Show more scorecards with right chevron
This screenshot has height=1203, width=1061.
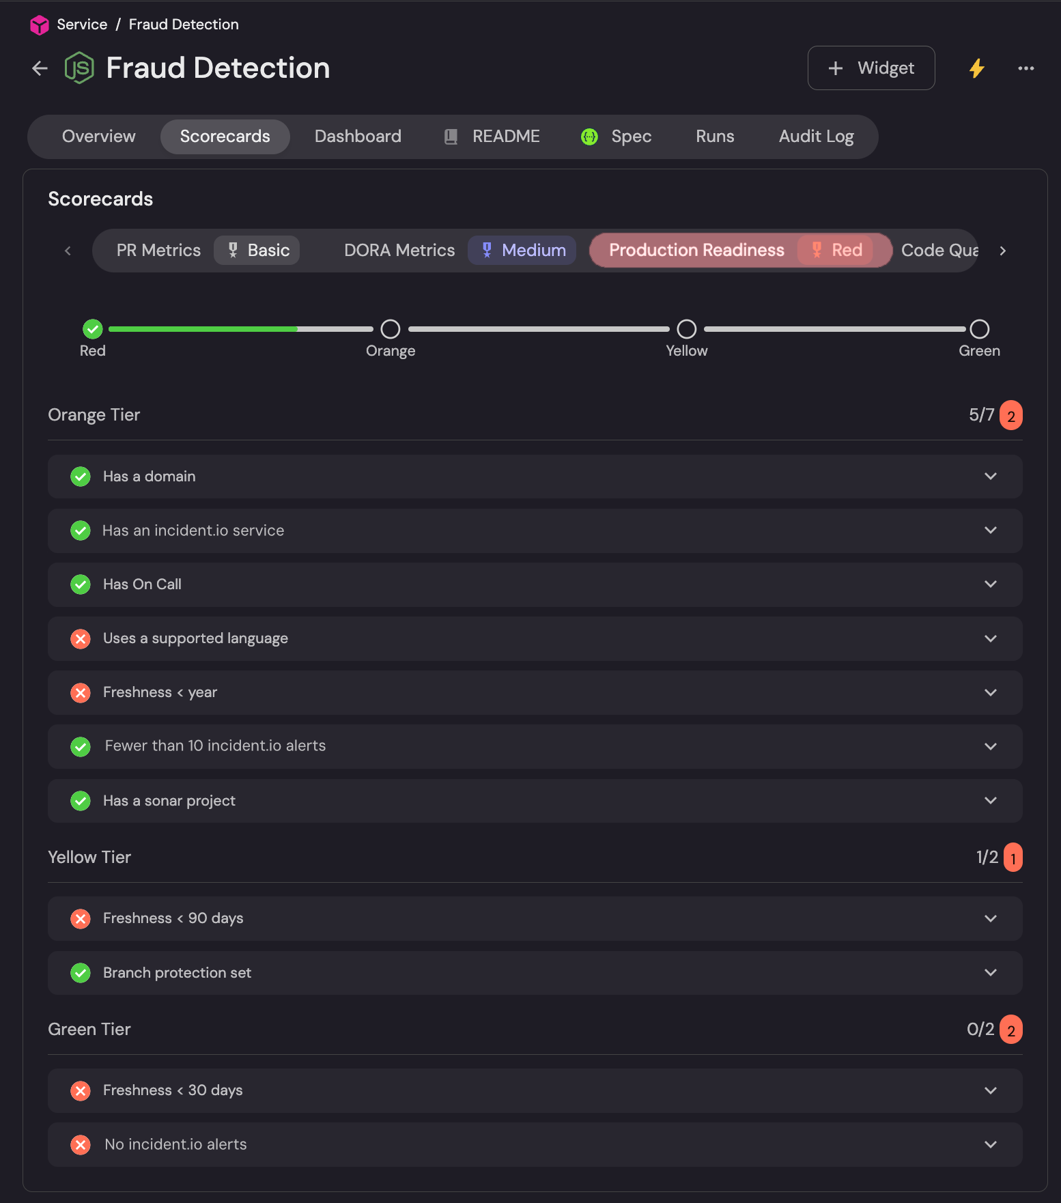point(1002,251)
